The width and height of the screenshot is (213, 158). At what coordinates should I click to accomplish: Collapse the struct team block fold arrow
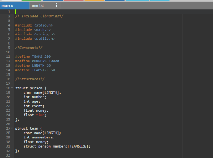tap(12, 128)
